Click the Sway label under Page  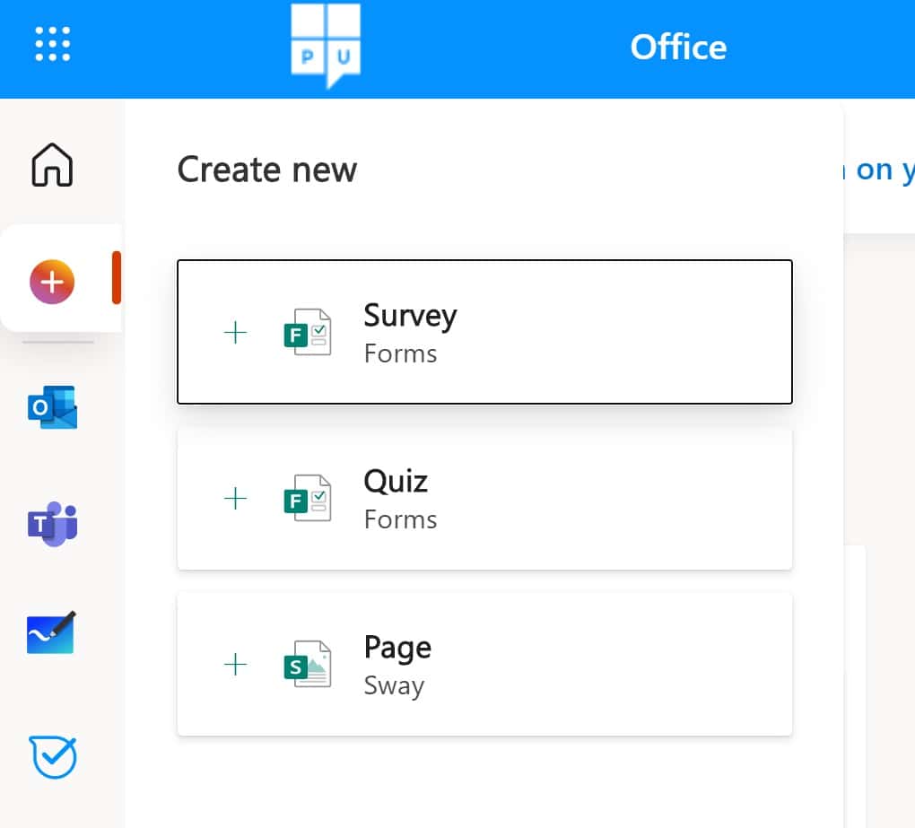click(394, 686)
